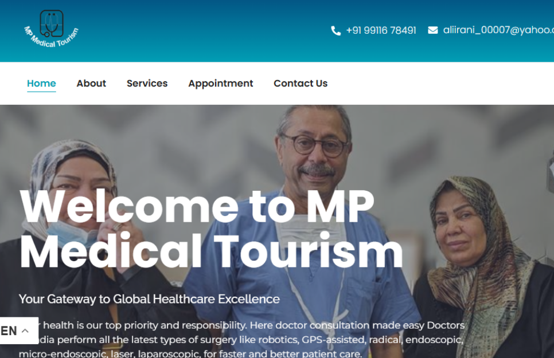Click the EN language label
The image size is (554, 358).
[9, 331]
